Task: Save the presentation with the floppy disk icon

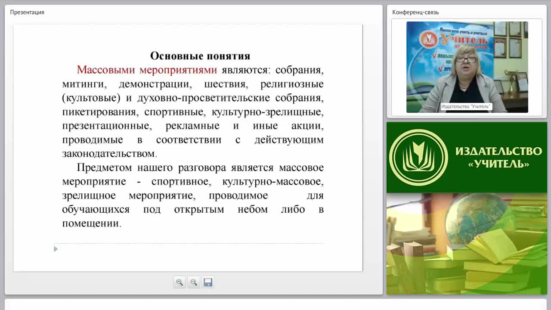Action: tap(208, 282)
